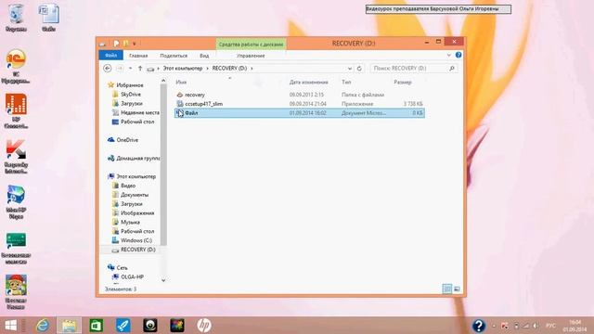The image size is (594, 334).
Task: Switch to details view layout
Action: coord(447,289)
